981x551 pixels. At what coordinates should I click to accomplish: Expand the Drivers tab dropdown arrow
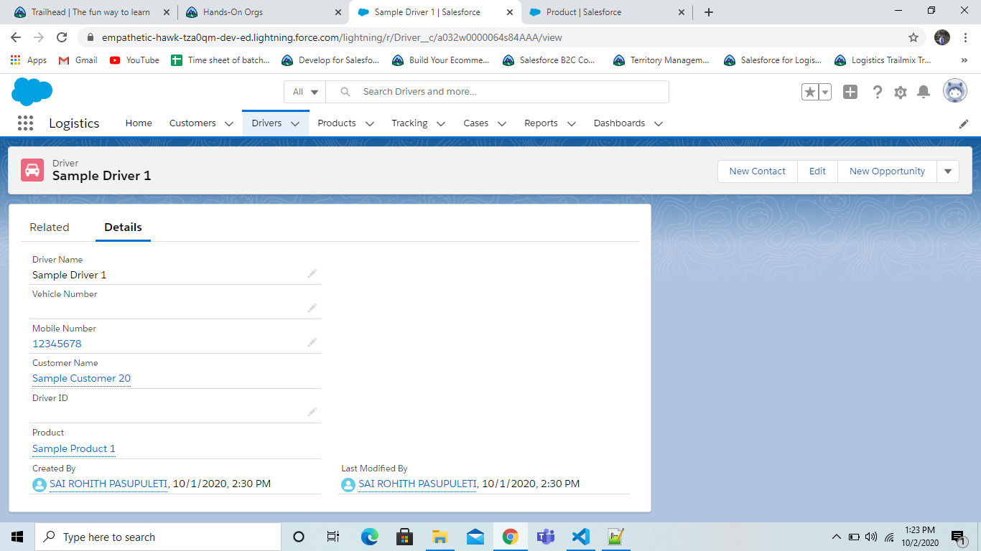click(295, 123)
